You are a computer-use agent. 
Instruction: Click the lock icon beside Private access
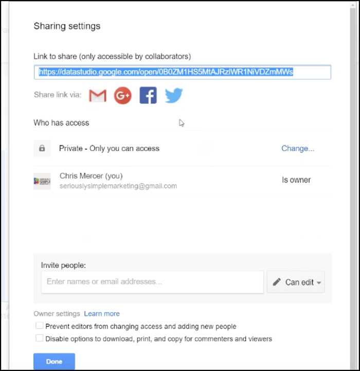point(42,148)
